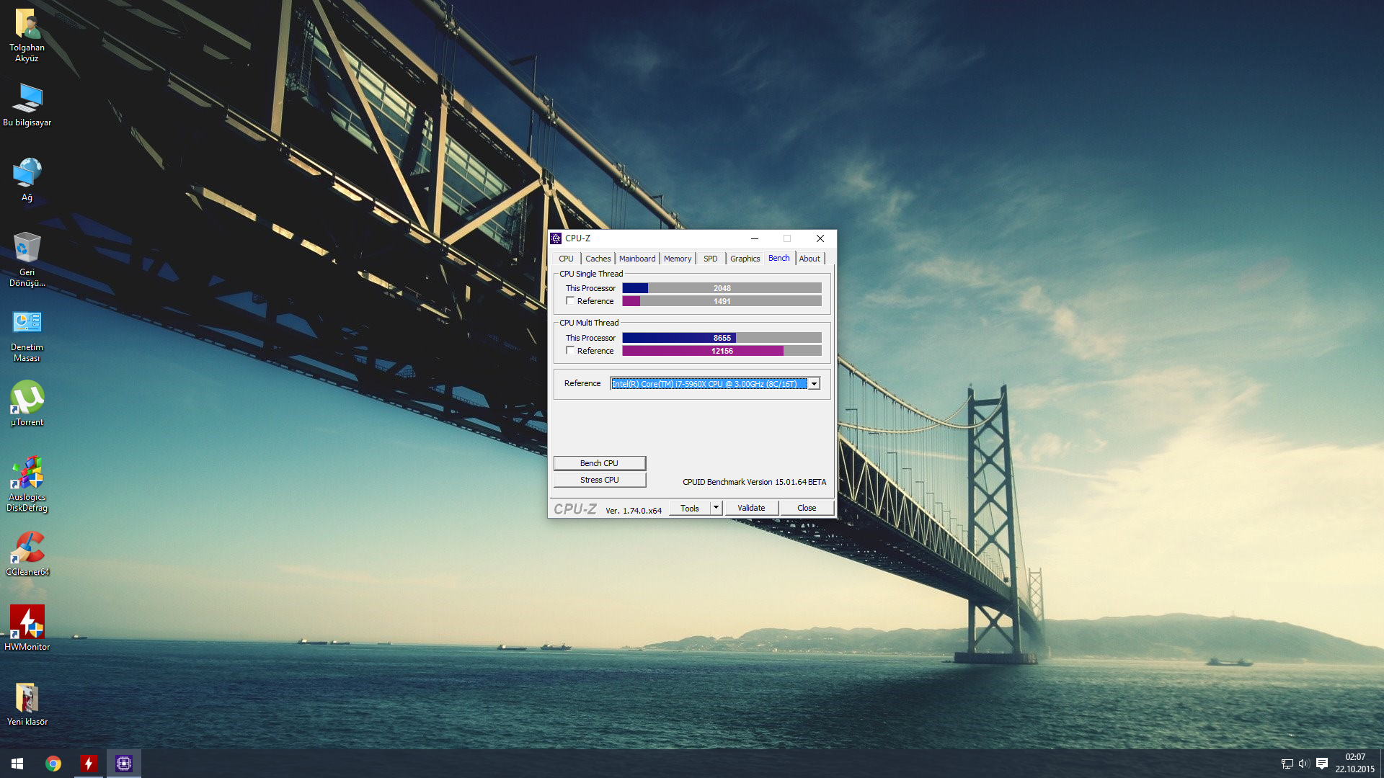Click the Validate button
Viewport: 1384px width, 778px height.
tap(751, 508)
